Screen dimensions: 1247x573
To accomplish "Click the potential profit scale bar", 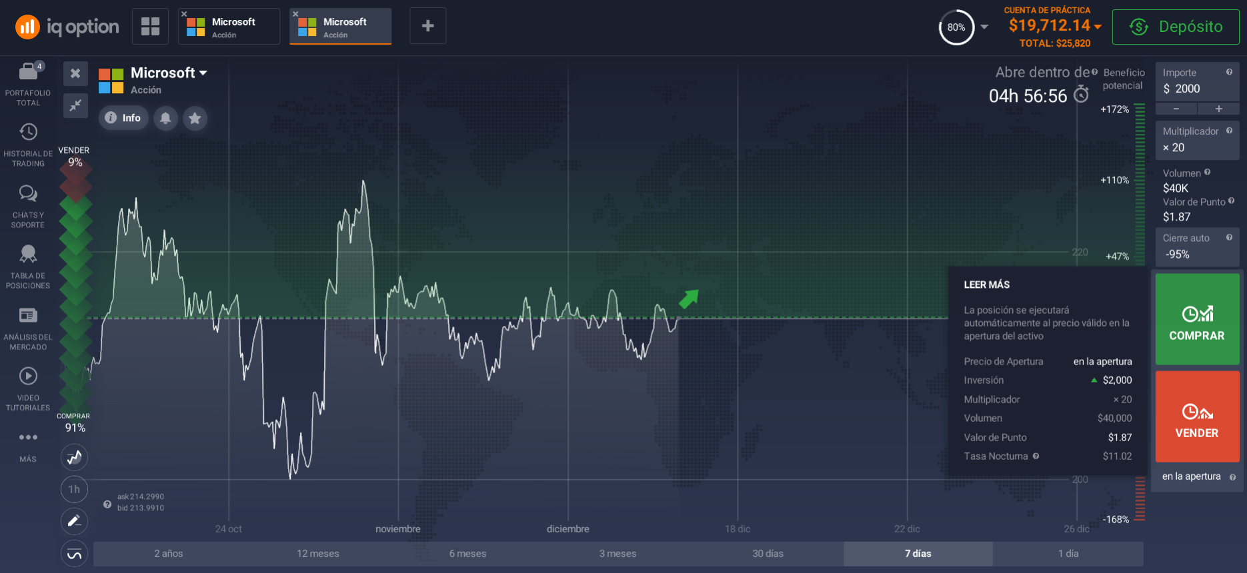I will pyautogui.click(x=1140, y=312).
